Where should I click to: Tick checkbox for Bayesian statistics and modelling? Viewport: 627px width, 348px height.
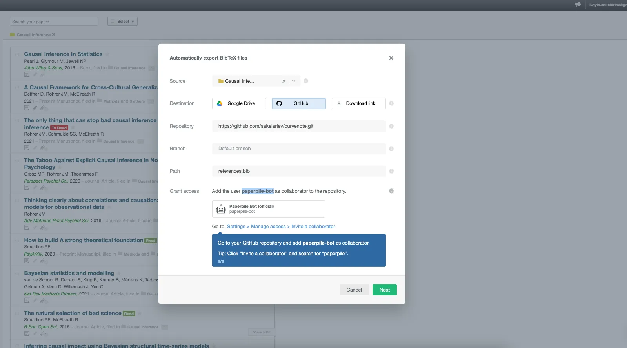point(17,274)
